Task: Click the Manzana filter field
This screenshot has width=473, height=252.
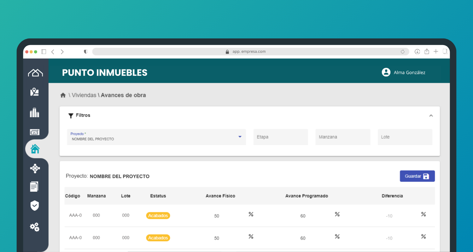Action: click(342, 137)
